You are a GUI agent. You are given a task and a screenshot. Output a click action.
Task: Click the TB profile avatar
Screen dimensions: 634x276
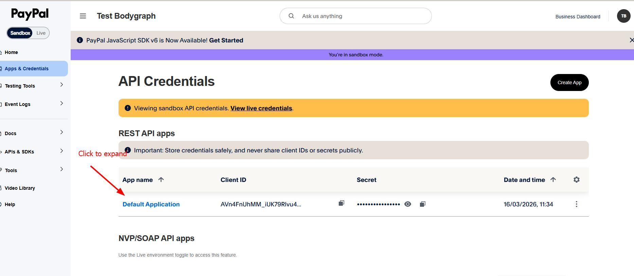[x=623, y=16]
